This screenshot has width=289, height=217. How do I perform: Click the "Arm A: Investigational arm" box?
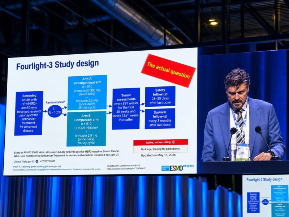click(87, 93)
